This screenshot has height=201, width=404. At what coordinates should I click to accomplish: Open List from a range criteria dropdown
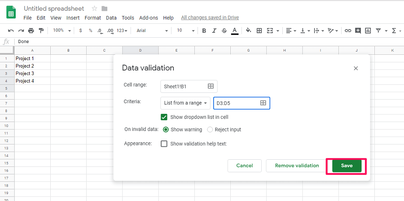(185, 103)
